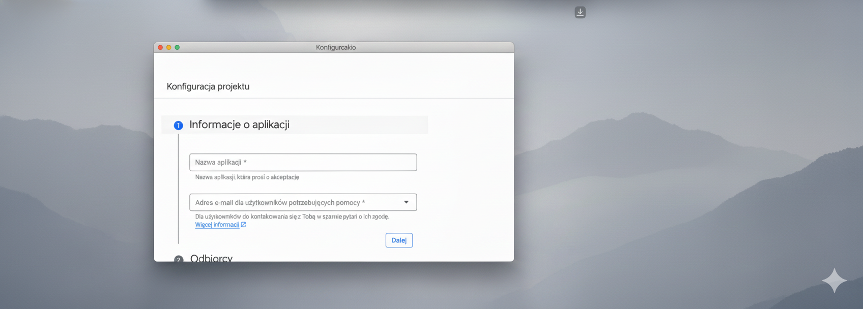Maximize the window using the green button
The image size is (863, 309).
pos(177,47)
